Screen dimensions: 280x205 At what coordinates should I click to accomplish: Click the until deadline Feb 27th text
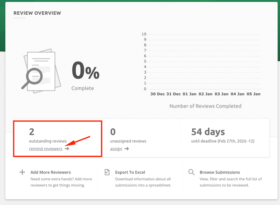pyautogui.click(x=223, y=141)
